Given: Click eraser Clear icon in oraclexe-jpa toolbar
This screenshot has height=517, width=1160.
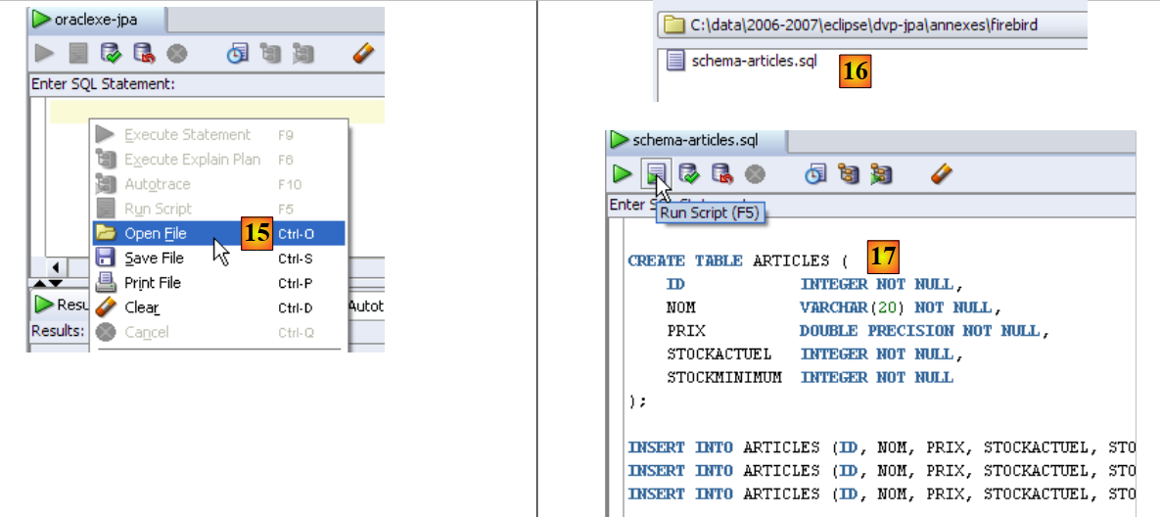Looking at the screenshot, I should click(363, 54).
